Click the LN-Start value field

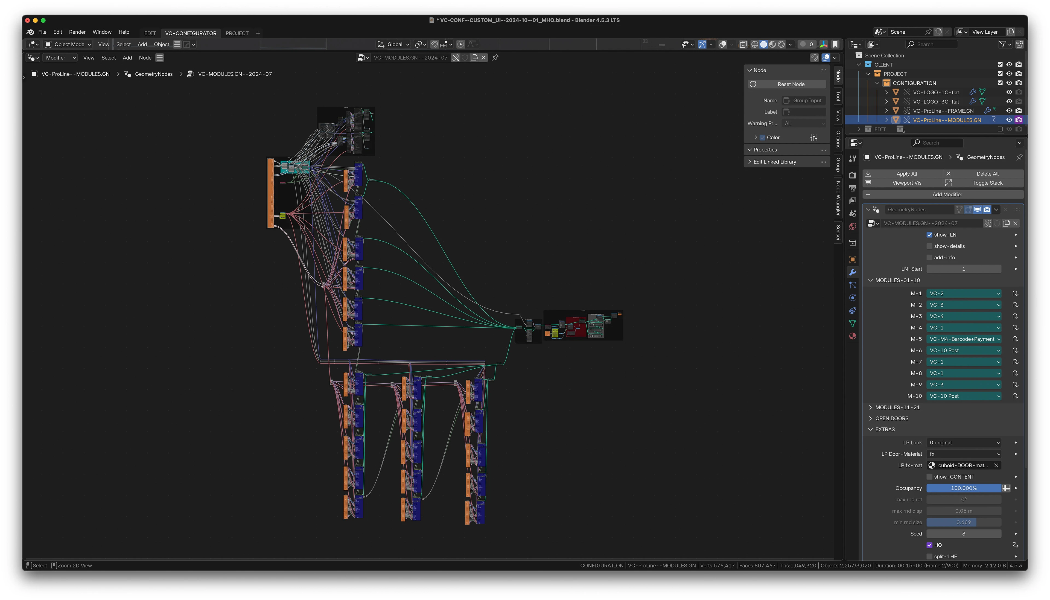pyautogui.click(x=964, y=269)
